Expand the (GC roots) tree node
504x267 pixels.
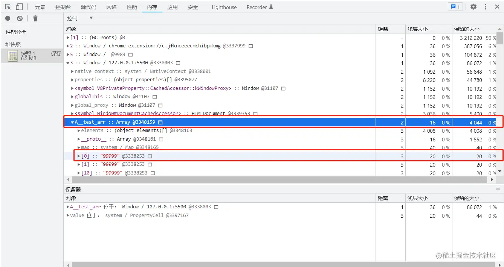point(68,38)
